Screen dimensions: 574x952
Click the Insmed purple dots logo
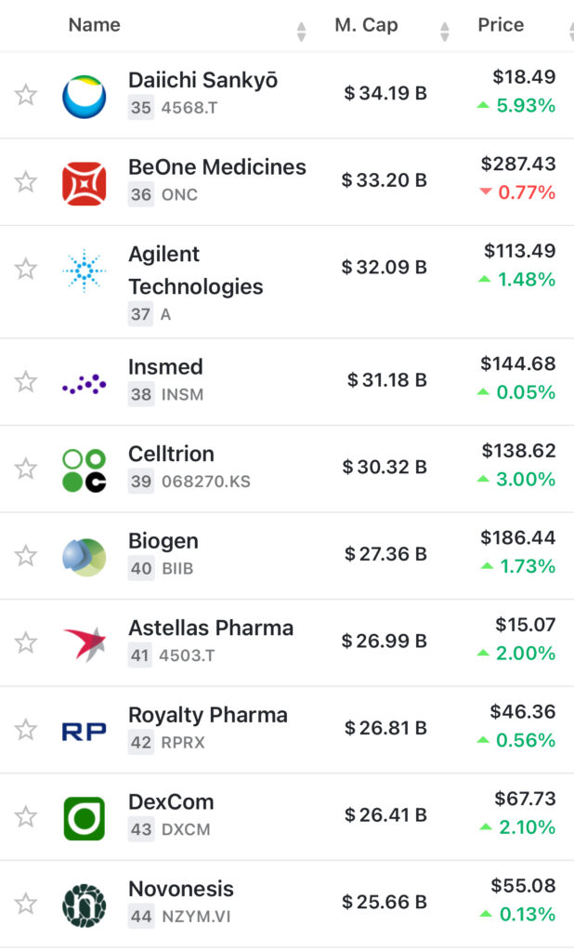tap(84, 382)
